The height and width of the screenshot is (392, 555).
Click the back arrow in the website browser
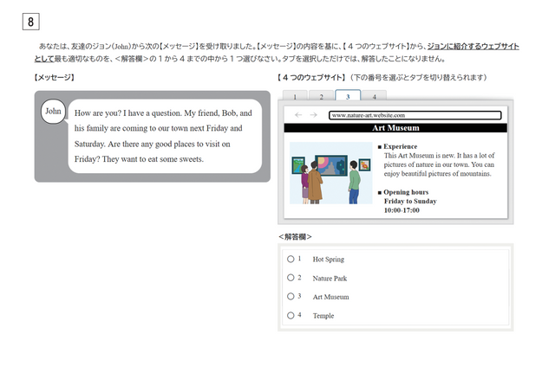coord(299,114)
